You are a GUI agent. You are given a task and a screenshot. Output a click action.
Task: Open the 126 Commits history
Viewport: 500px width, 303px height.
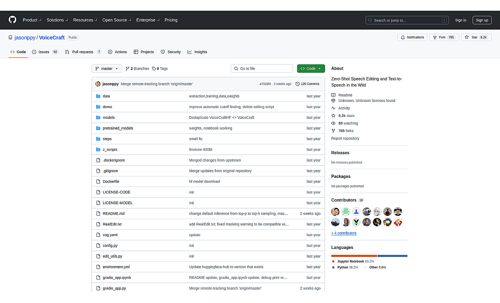tap(307, 84)
